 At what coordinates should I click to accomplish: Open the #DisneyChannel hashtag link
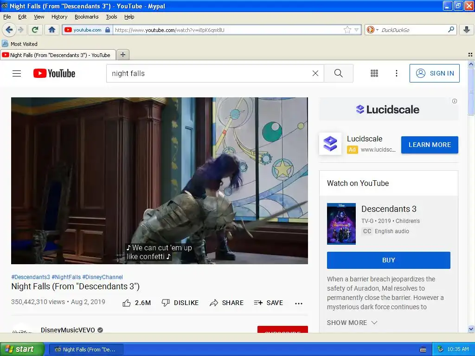tap(103, 277)
